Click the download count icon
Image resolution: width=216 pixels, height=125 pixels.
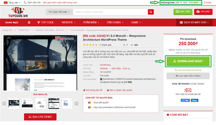click(x=124, y=45)
